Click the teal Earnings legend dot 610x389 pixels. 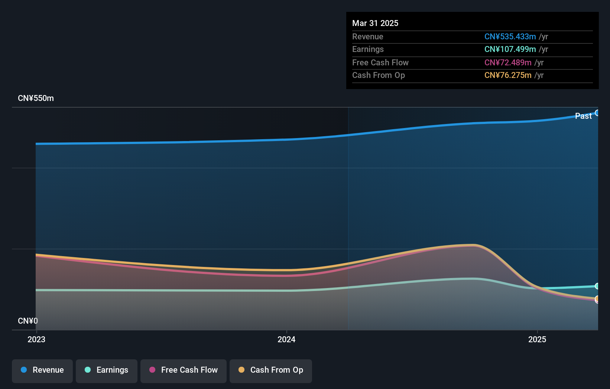coord(88,370)
